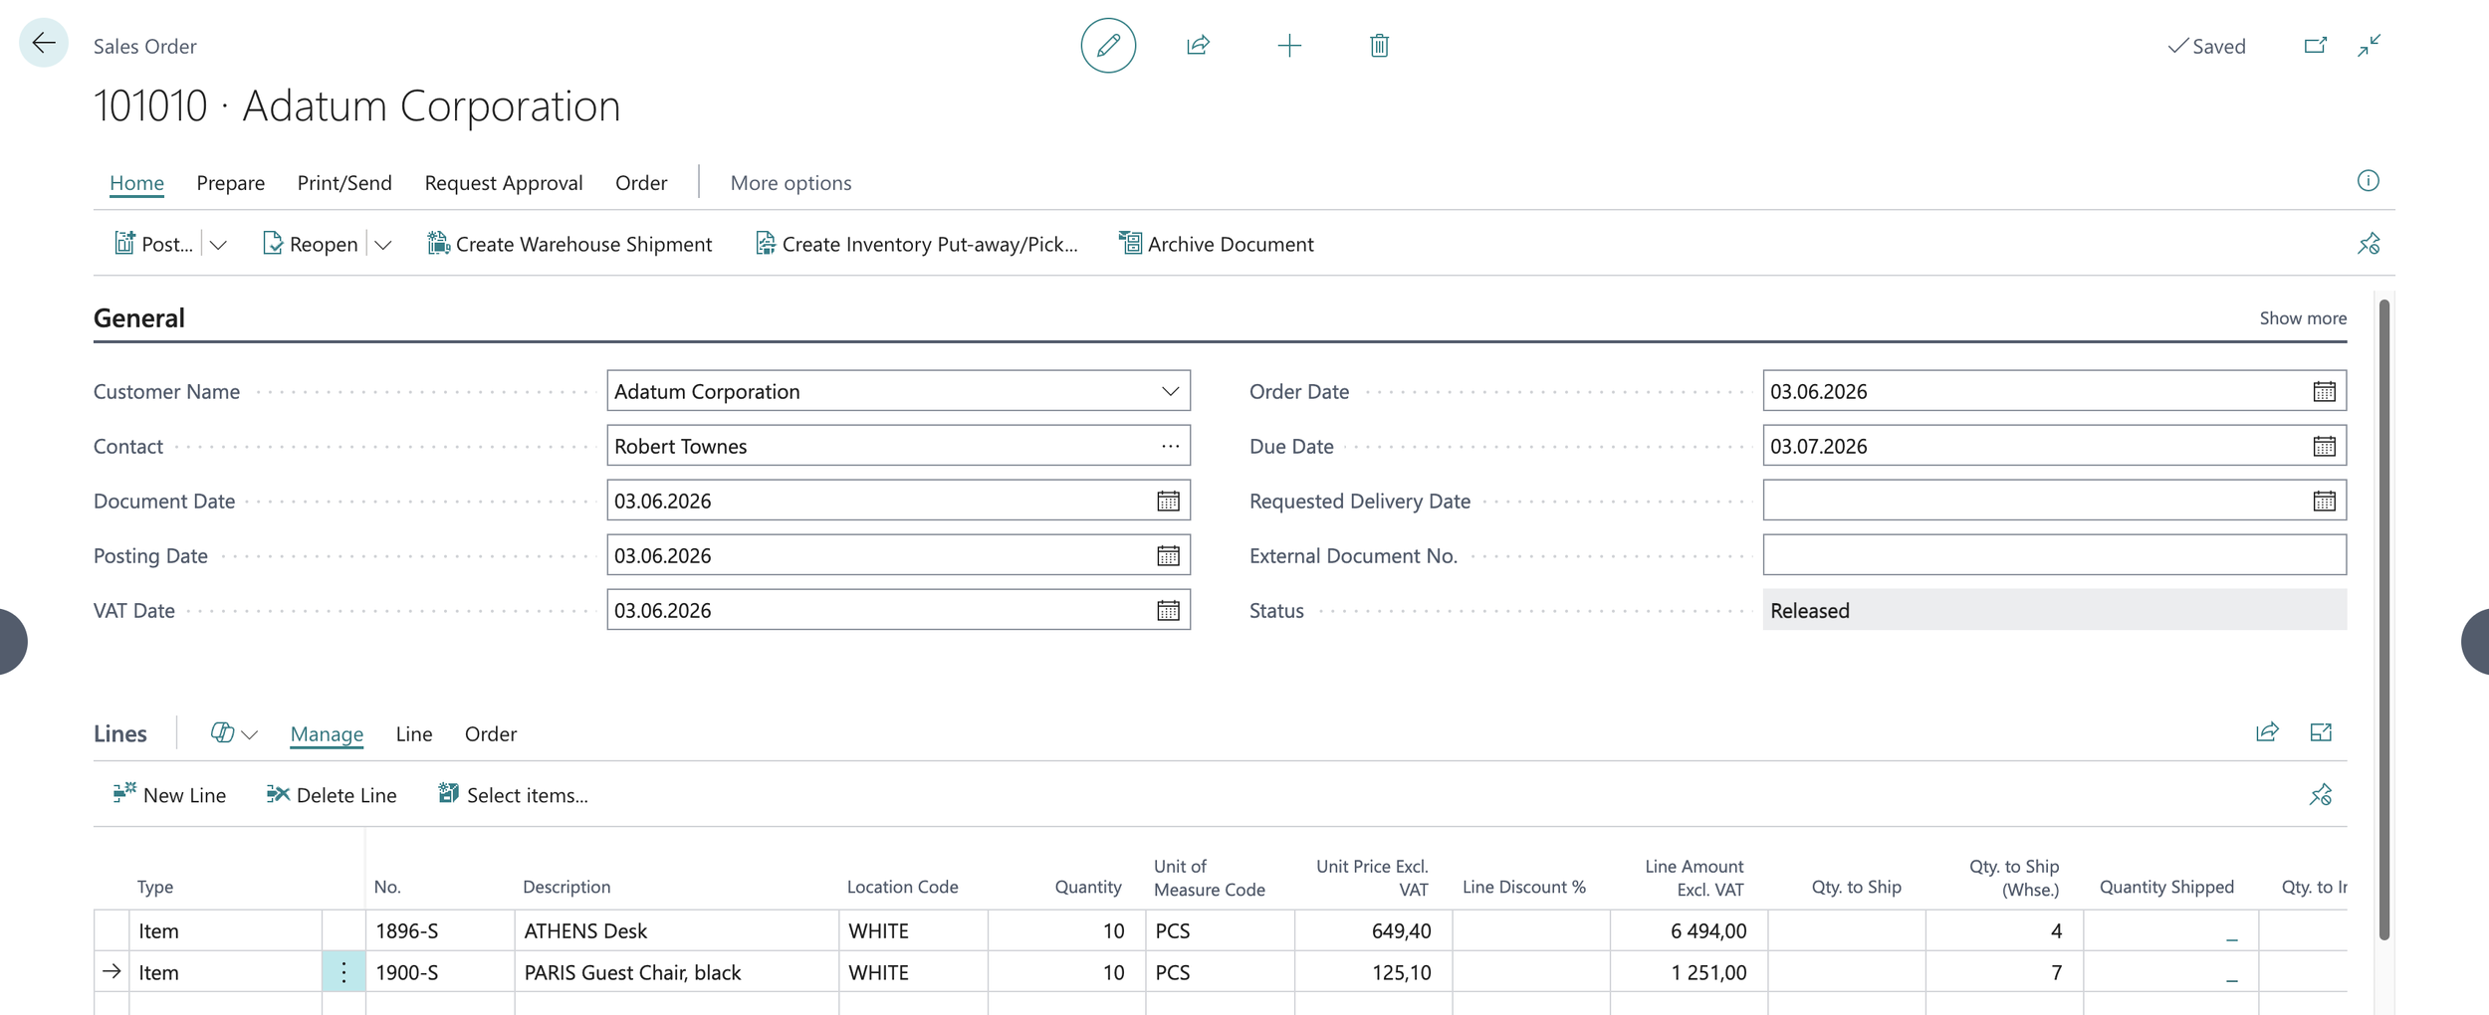This screenshot has height=1015, width=2489.
Task: Click the External Document No. field
Action: (2054, 555)
